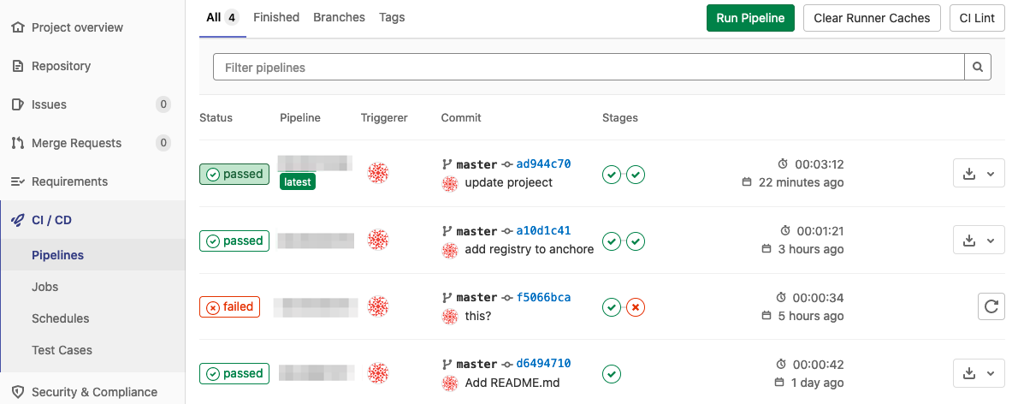
Task: Open Project overview from the sidebar home icon
Action: [18, 27]
